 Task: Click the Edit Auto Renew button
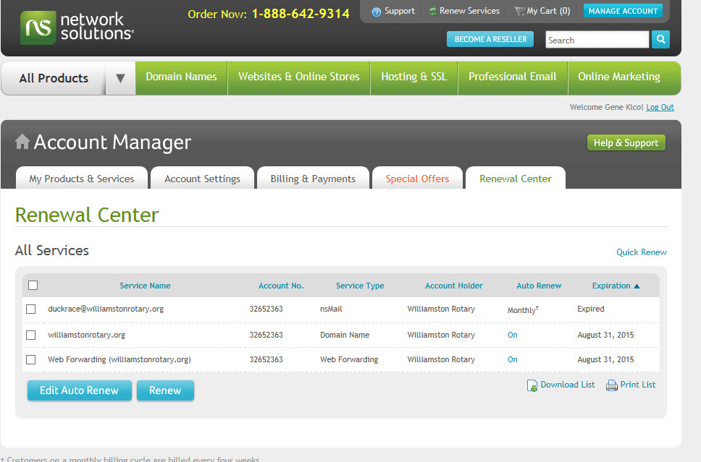coord(79,390)
